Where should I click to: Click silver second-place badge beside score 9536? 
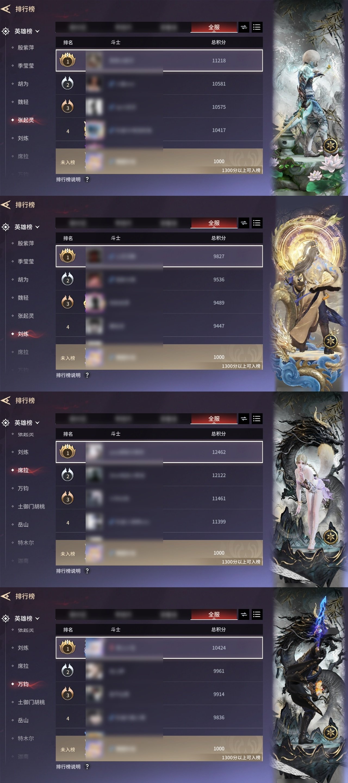tap(67, 279)
